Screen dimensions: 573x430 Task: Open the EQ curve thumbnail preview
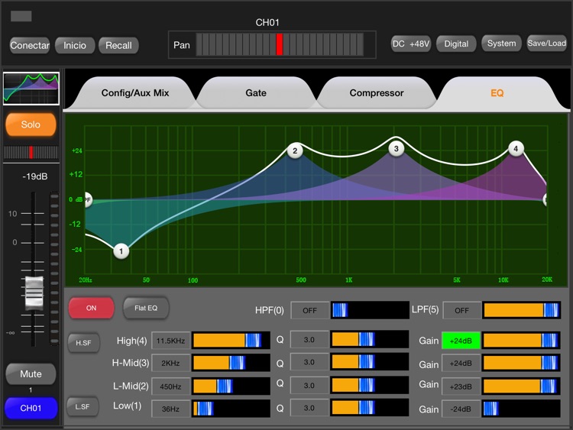click(31, 89)
